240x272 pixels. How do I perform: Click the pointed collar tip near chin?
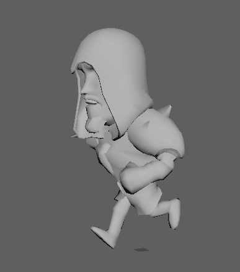[75, 136]
